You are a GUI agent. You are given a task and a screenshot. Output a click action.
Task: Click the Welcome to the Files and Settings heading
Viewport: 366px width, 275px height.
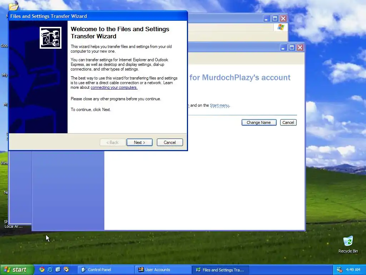120,33
